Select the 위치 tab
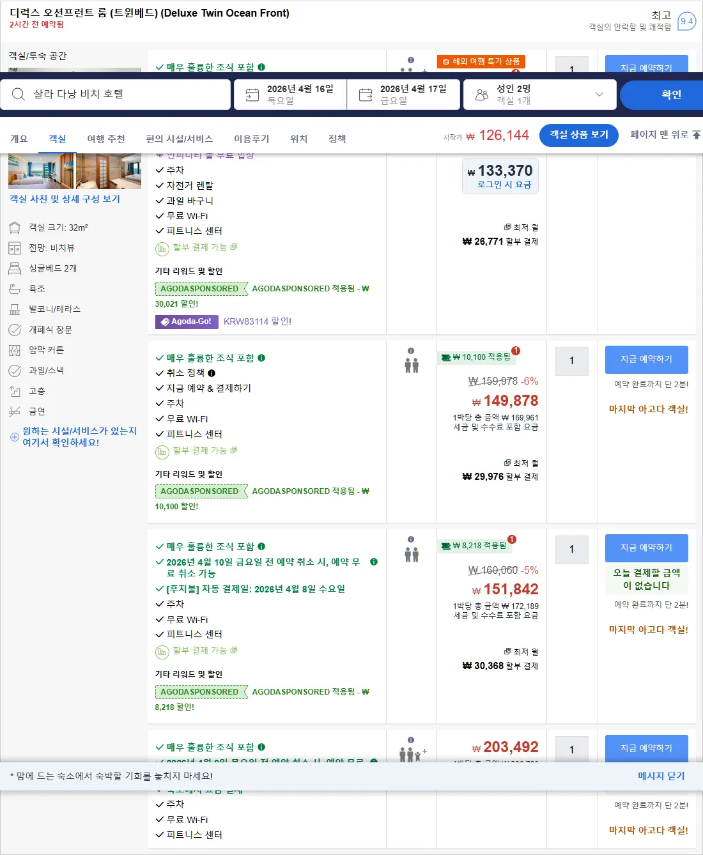Screen dimensions: 703x855 (x=299, y=139)
